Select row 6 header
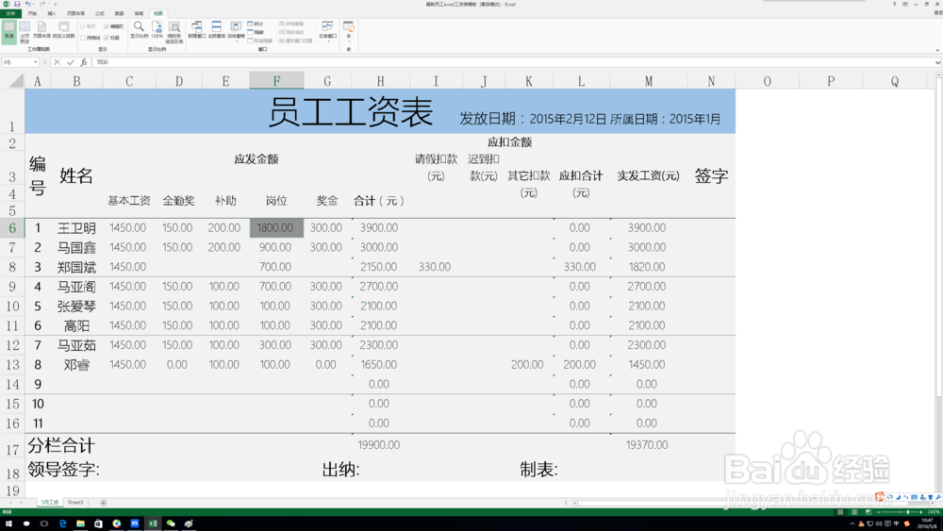 tap(12, 228)
